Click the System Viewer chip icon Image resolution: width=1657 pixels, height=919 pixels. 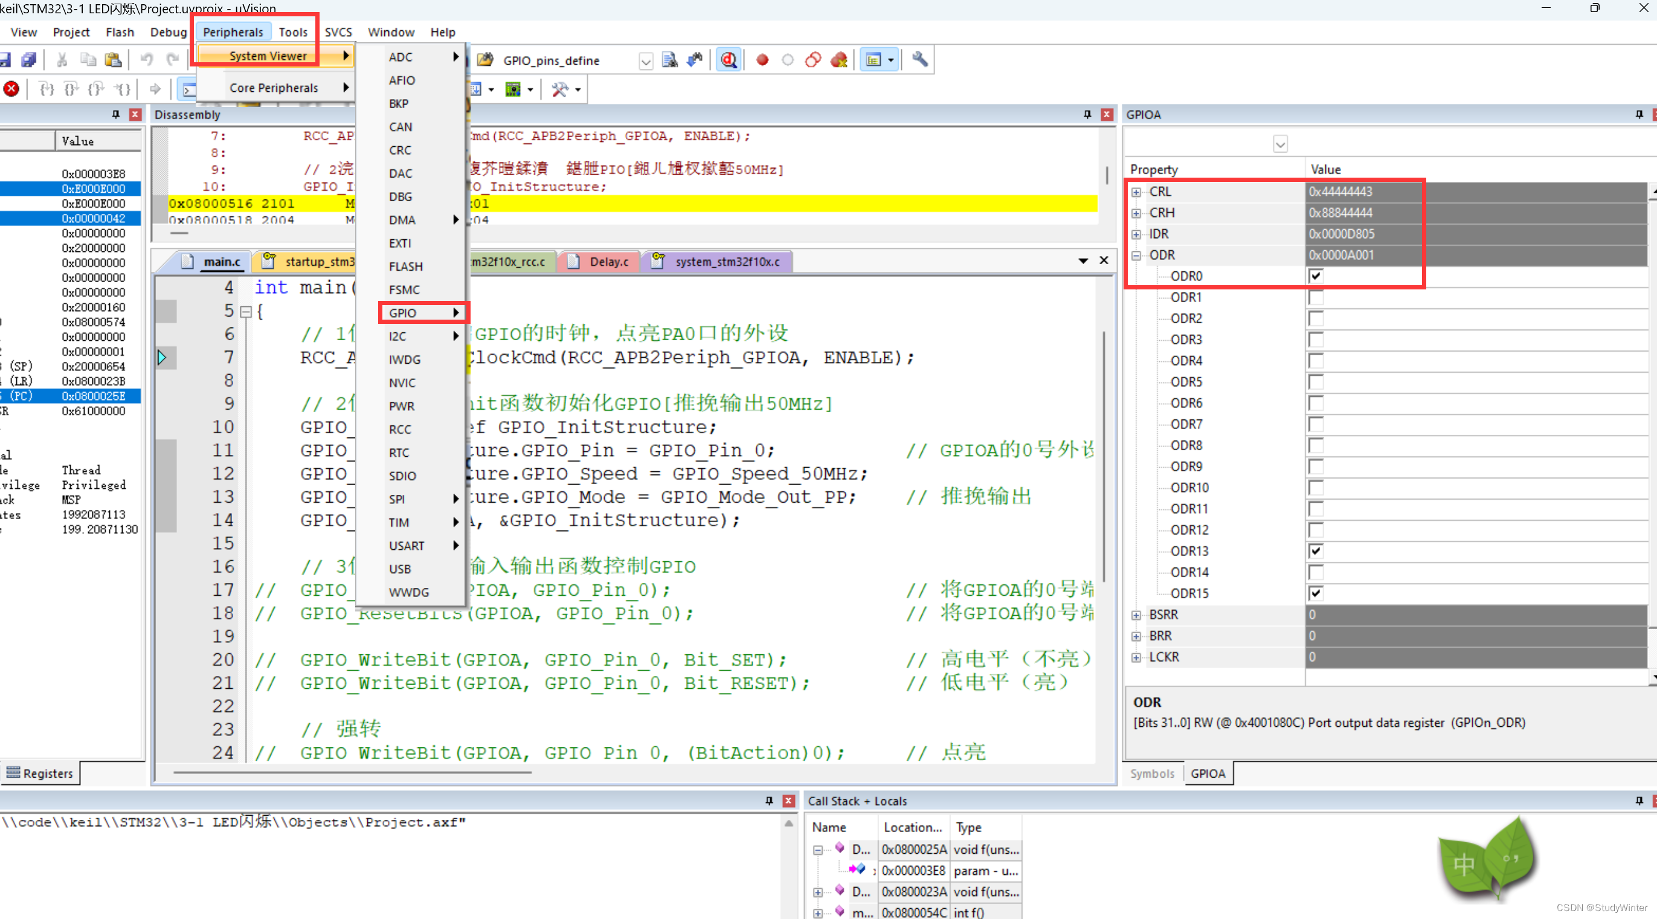click(x=513, y=89)
